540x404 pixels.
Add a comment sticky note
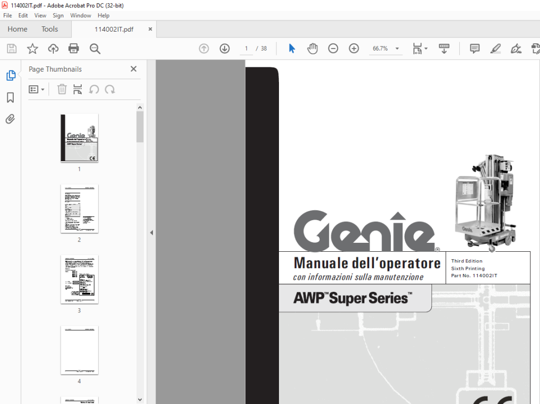(475, 48)
